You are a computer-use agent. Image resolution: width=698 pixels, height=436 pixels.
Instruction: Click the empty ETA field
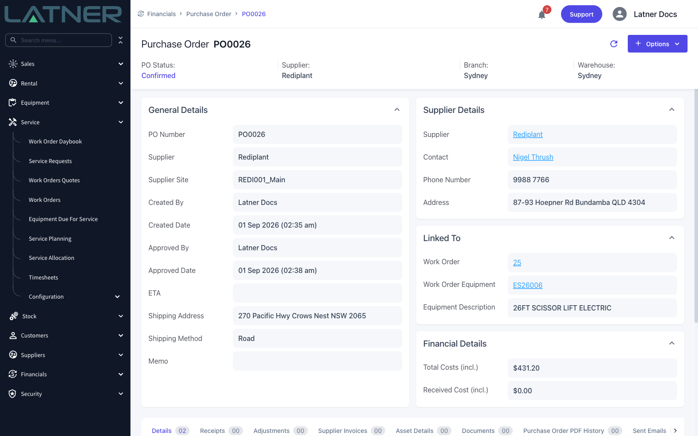pyautogui.click(x=317, y=293)
